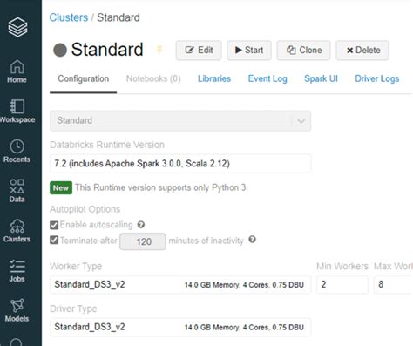Click the Search icon at sidebar bottom
The image size is (413, 346).
pyautogui.click(x=17, y=343)
